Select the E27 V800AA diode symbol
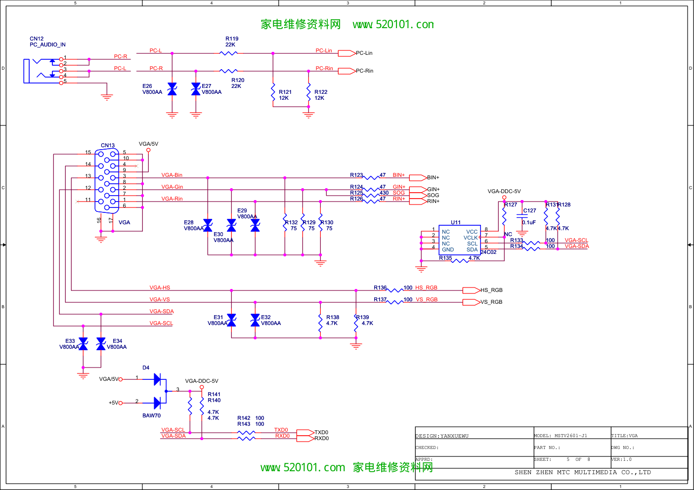The image size is (694, 490). [x=196, y=89]
